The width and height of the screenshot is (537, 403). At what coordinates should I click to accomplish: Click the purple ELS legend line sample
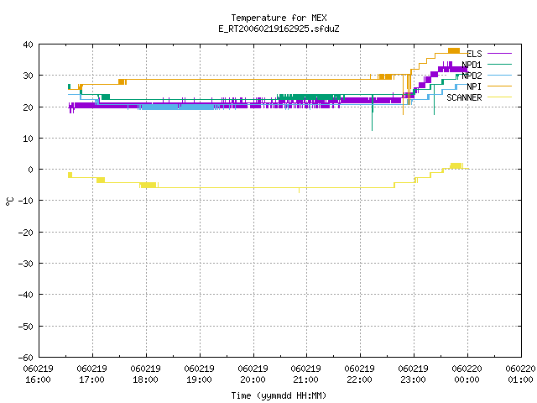coord(499,54)
